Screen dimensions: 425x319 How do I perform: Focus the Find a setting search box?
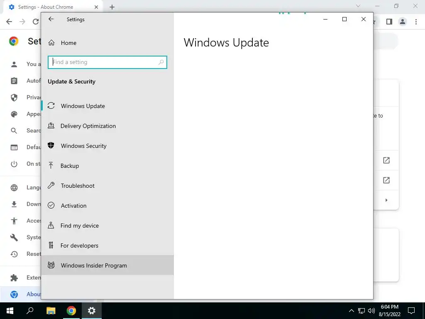(x=107, y=62)
